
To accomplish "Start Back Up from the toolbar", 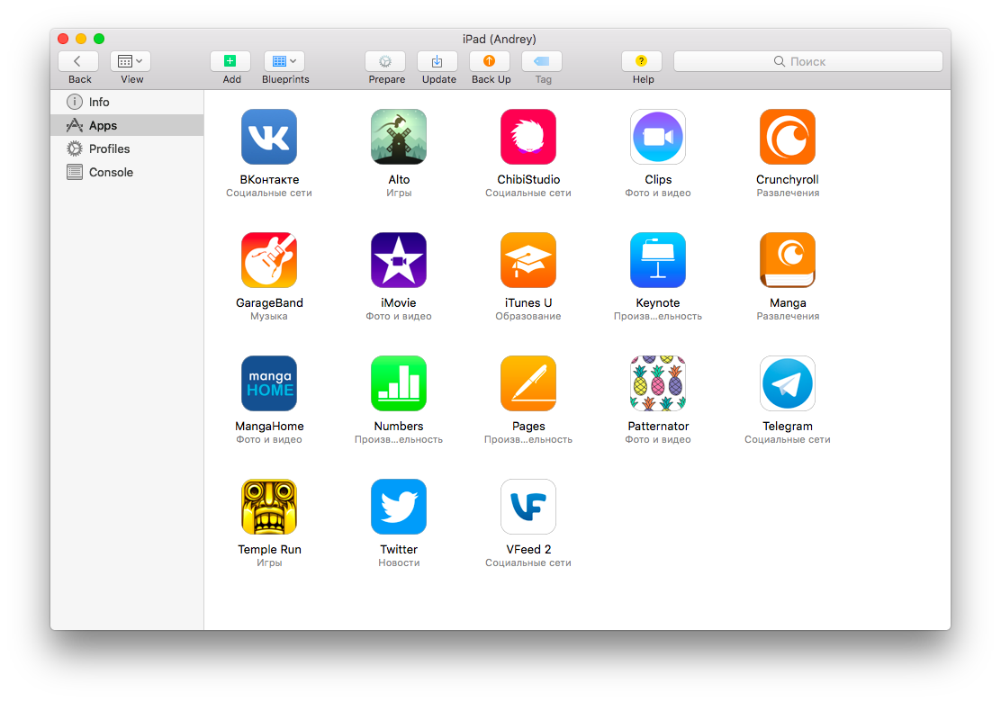I will tap(490, 61).
